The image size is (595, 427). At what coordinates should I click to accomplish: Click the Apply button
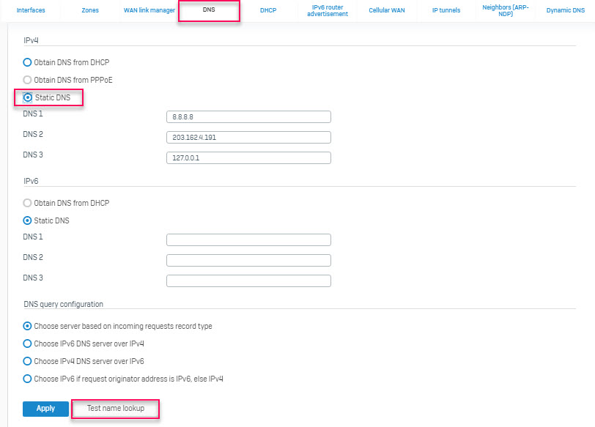pos(45,409)
